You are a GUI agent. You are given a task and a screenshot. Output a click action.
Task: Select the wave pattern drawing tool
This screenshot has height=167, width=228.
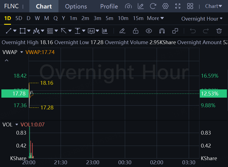pyautogui.click(x=36, y=31)
